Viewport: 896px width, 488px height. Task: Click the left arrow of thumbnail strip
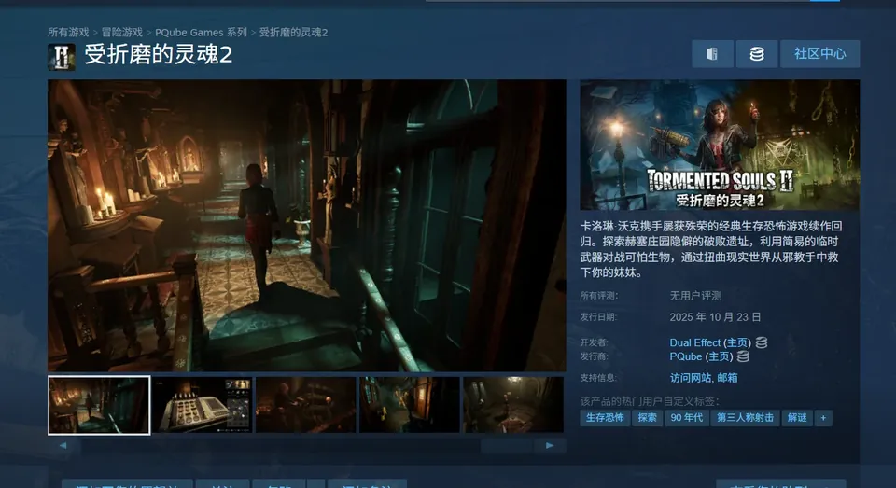click(x=63, y=445)
